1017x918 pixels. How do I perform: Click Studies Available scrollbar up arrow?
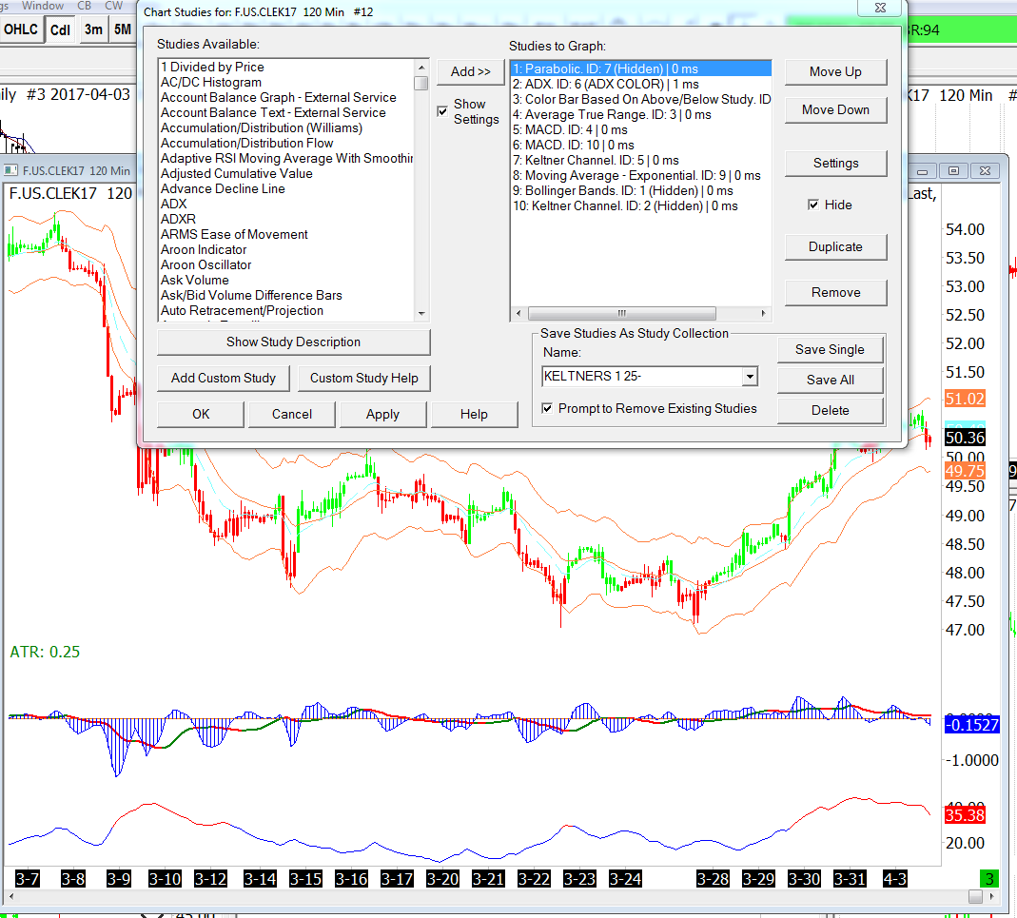click(x=421, y=68)
